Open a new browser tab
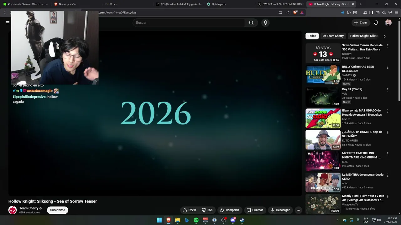 [361, 4]
